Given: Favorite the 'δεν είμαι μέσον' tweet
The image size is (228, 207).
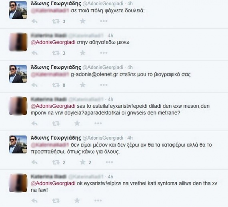Looking at the screenshot, I should [82, 162].
